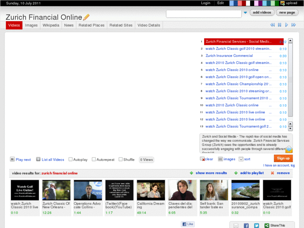304x228 pixels.
Task: Open the Wikipedia tab
Action: (51, 25)
